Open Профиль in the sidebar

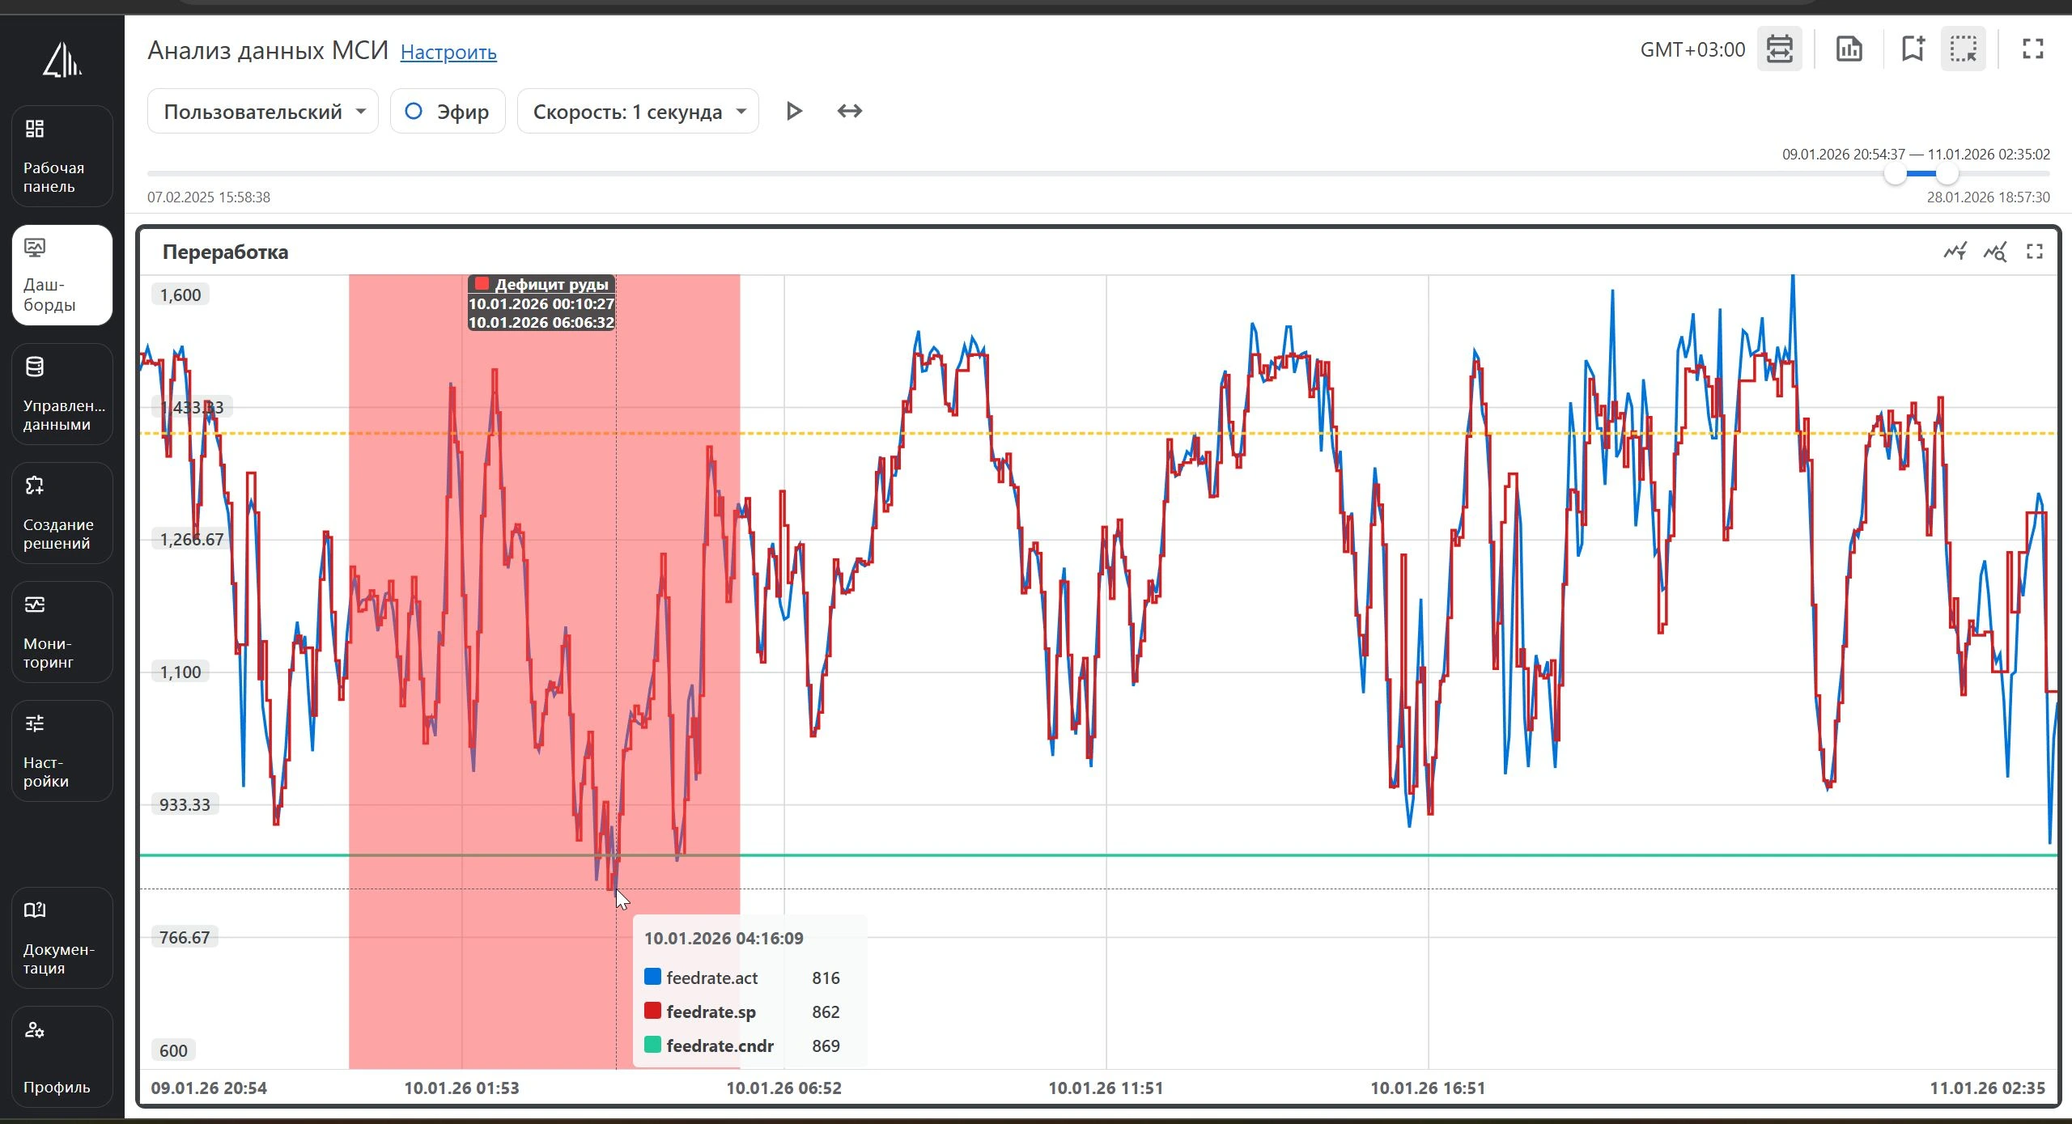click(62, 1057)
